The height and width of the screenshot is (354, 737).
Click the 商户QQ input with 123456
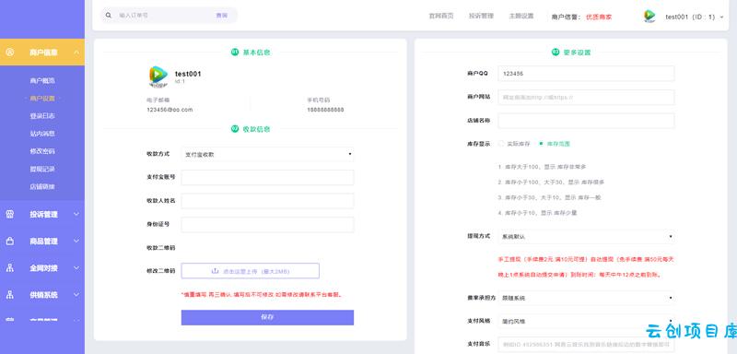586,74
